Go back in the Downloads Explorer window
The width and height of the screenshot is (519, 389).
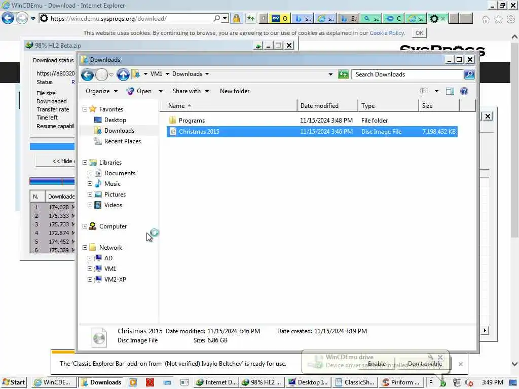(87, 75)
